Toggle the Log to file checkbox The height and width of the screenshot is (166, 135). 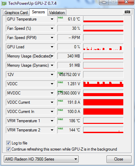(8, 143)
